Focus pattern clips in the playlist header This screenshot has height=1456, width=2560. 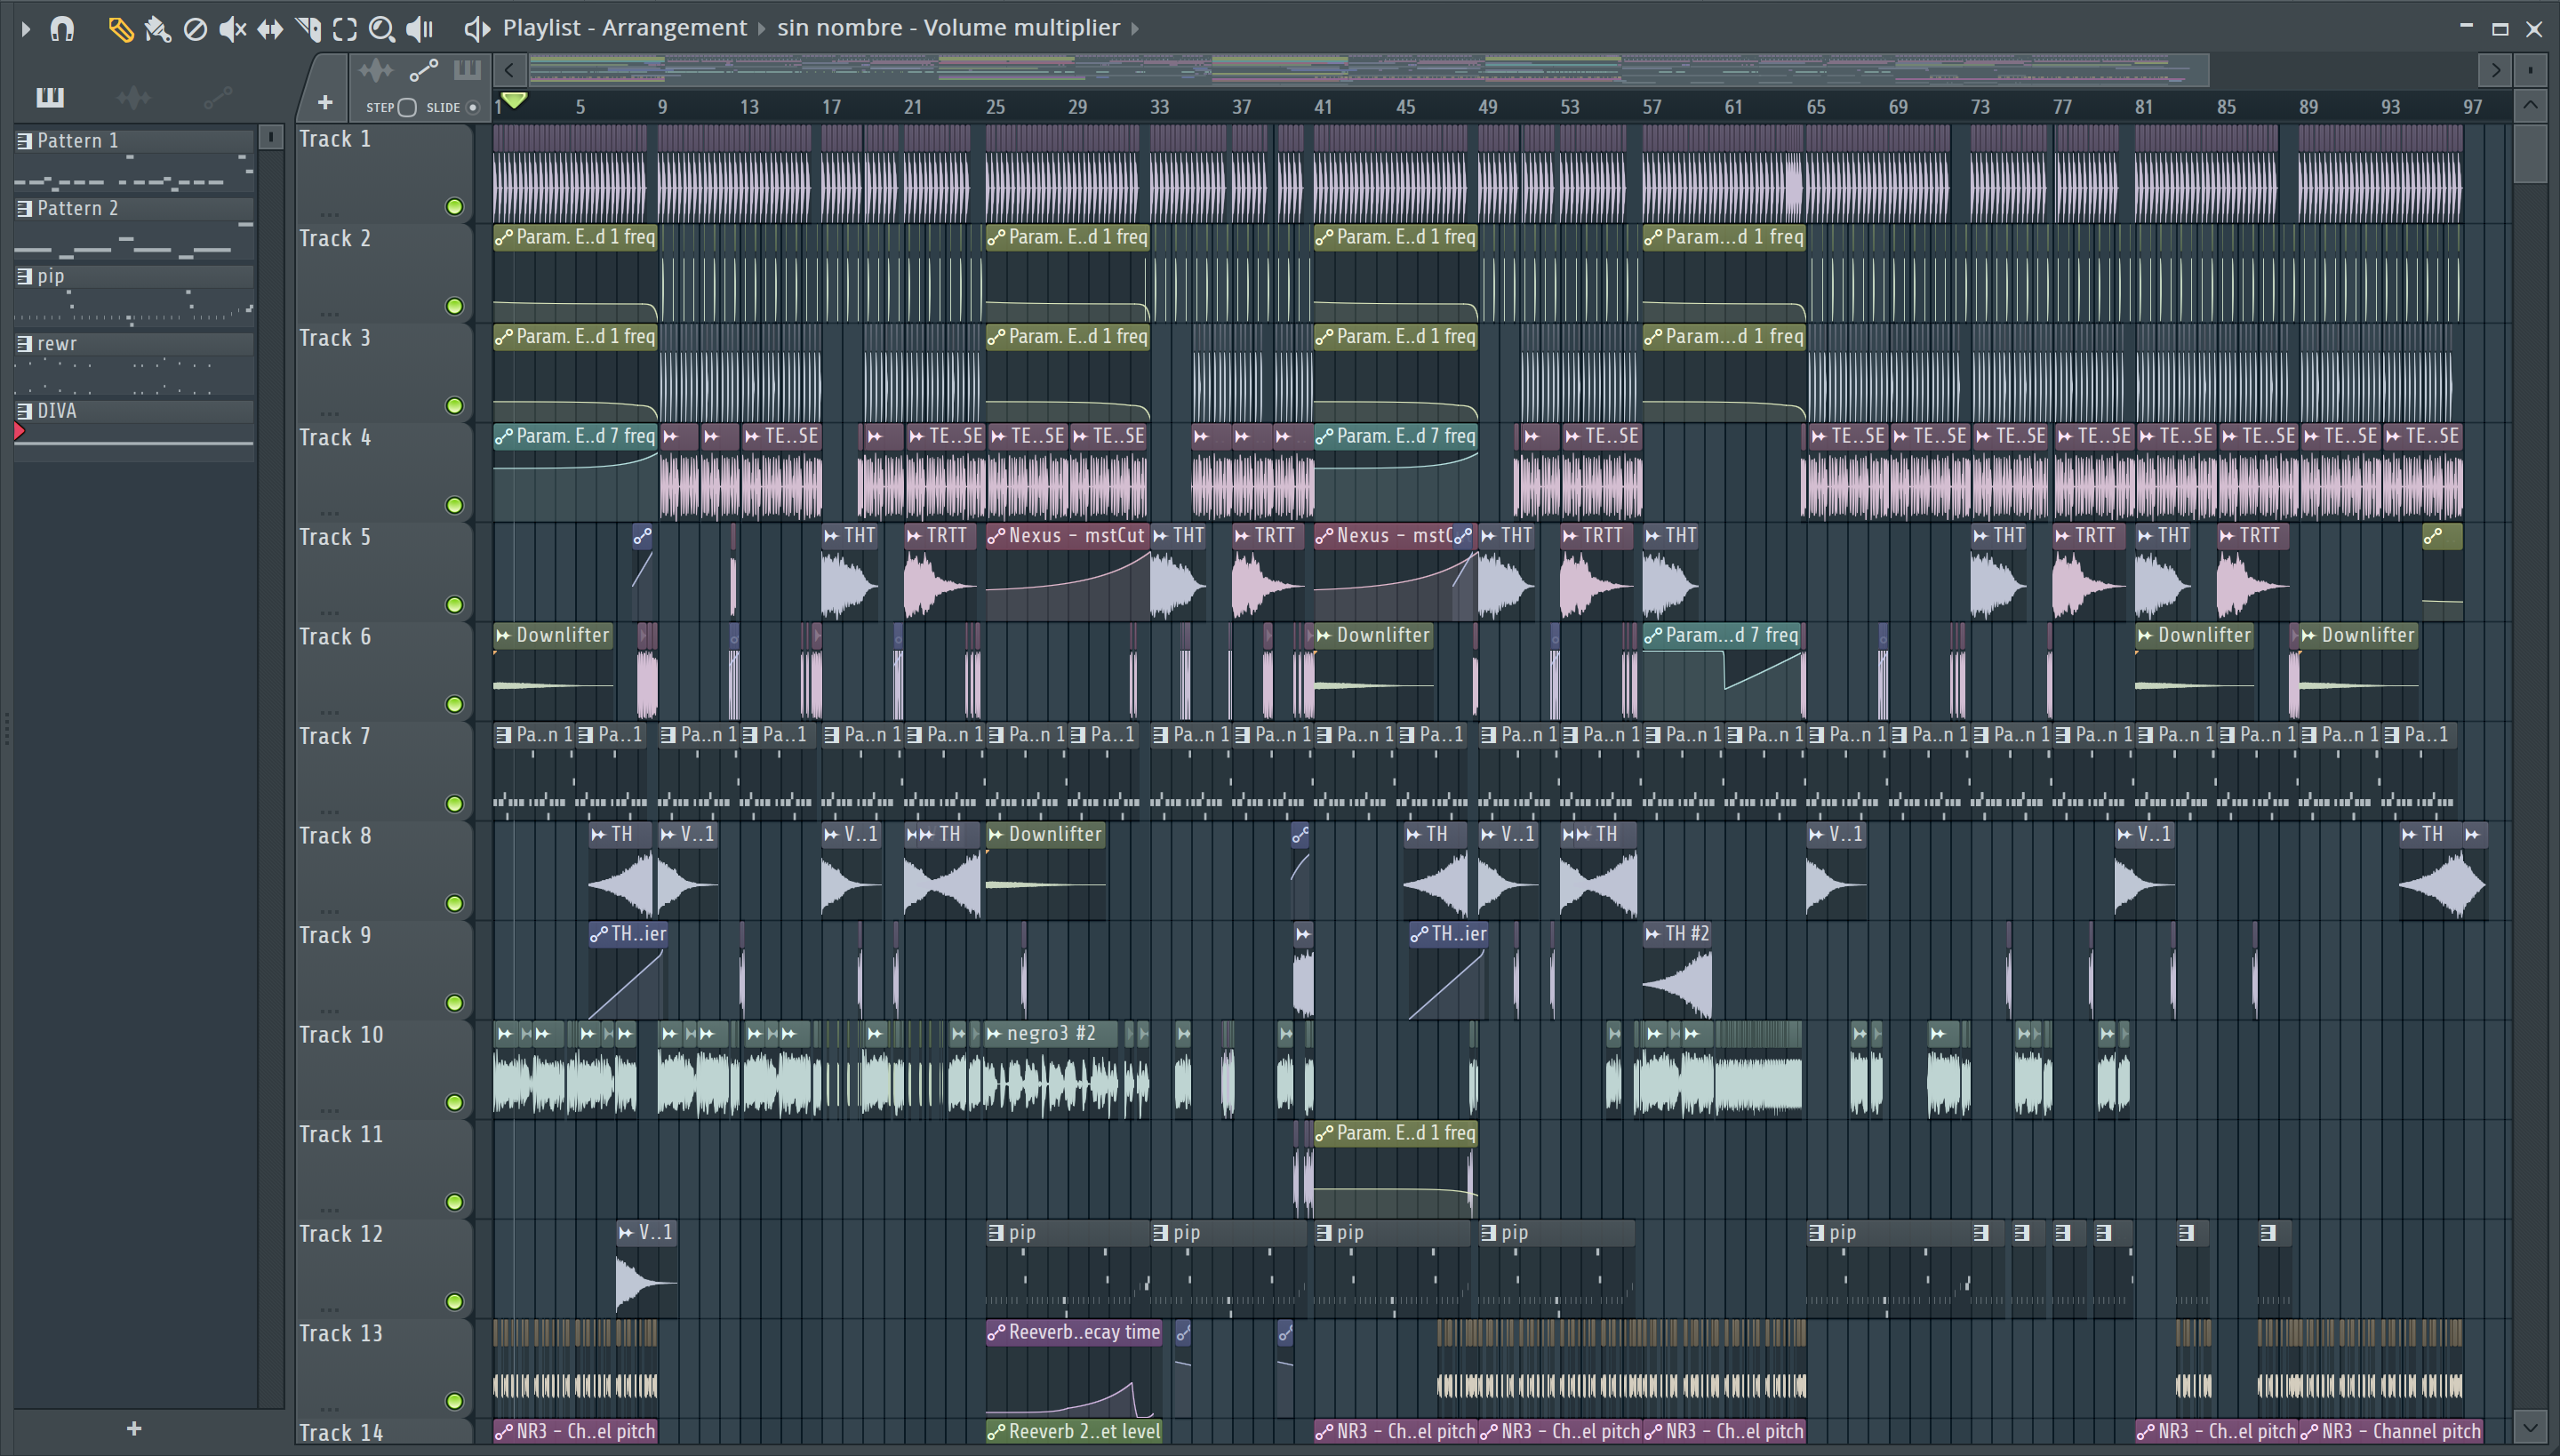pyautogui.click(x=467, y=70)
